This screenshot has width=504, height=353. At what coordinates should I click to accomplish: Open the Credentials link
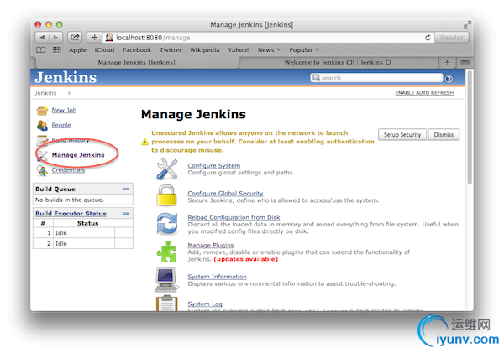(x=68, y=169)
